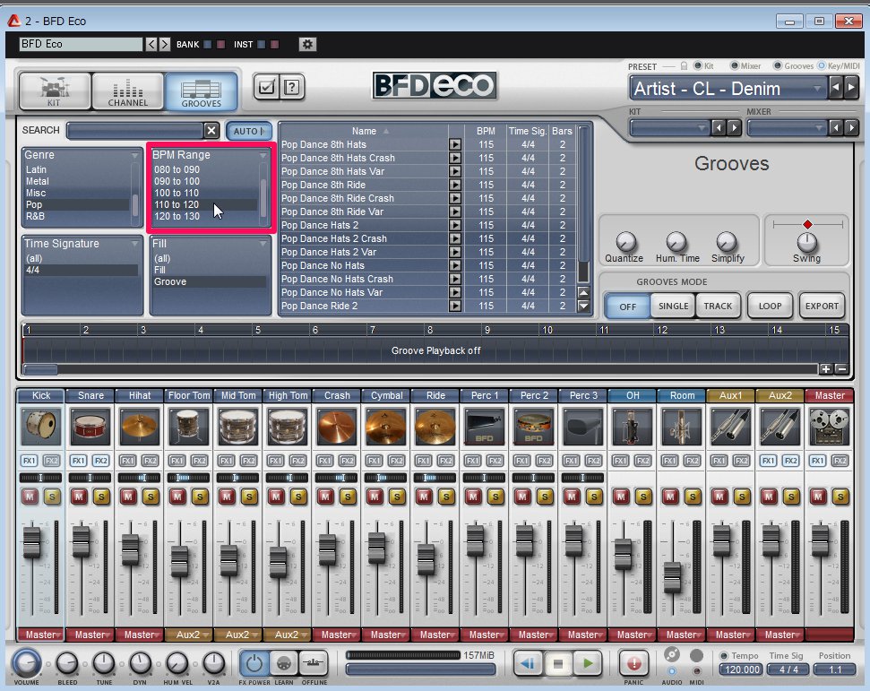Viewport: 870px width, 691px height.
Task: Switch to the Channel page
Action: 127,91
